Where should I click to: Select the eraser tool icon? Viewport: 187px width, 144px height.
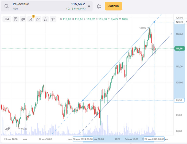pyautogui.click(x=38, y=19)
